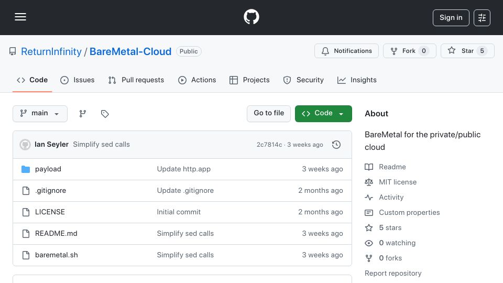Open the Initial commit message link
The width and height of the screenshot is (503, 283).
pyautogui.click(x=179, y=212)
